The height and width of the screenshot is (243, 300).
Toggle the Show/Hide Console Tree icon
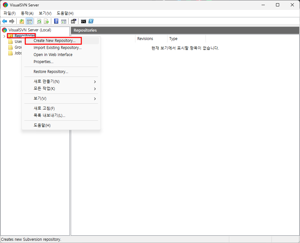(29, 21)
